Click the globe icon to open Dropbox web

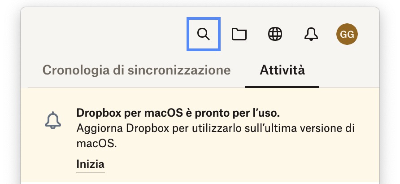[x=275, y=34]
